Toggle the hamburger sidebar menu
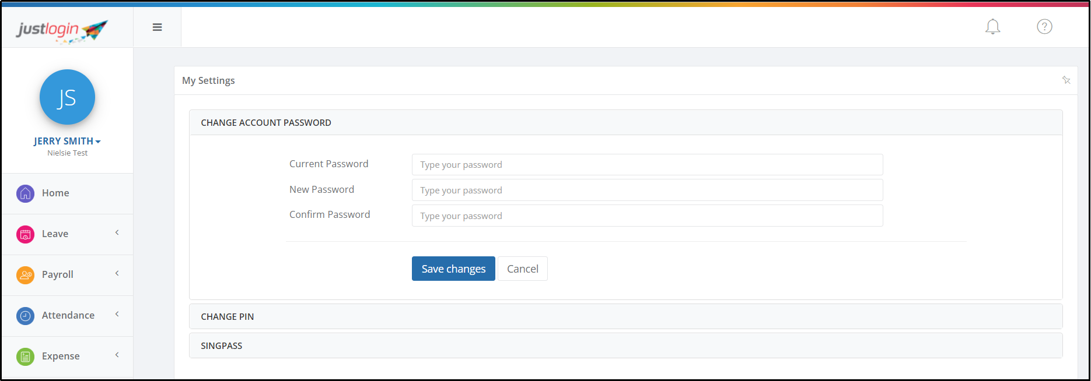This screenshot has width=1091, height=381. pos(157,27)
